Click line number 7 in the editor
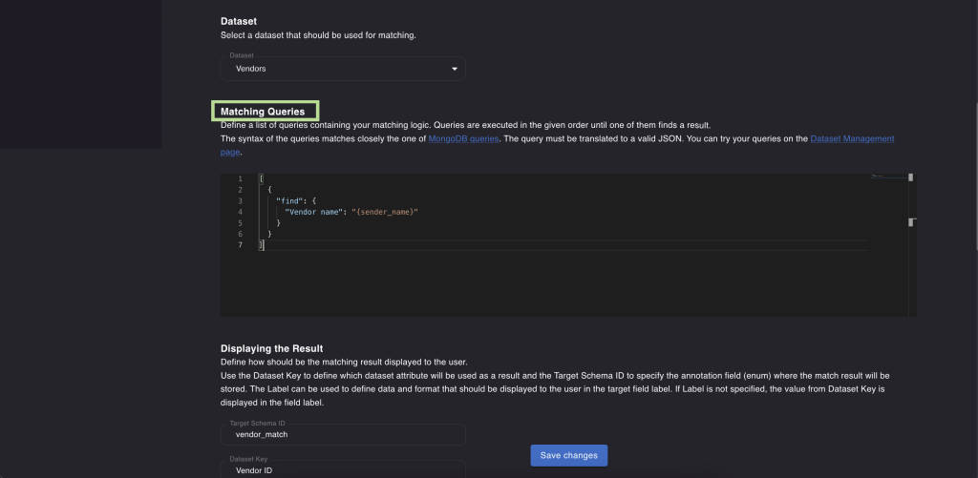This screenshot has width=978, height=478. tap(240, 245)
